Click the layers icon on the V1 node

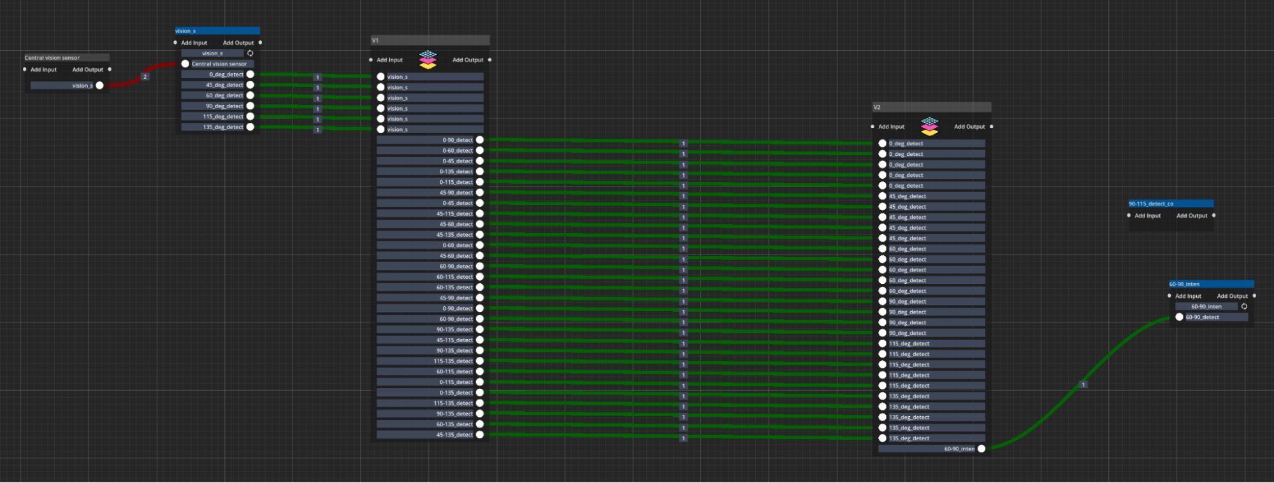[428, 60]
